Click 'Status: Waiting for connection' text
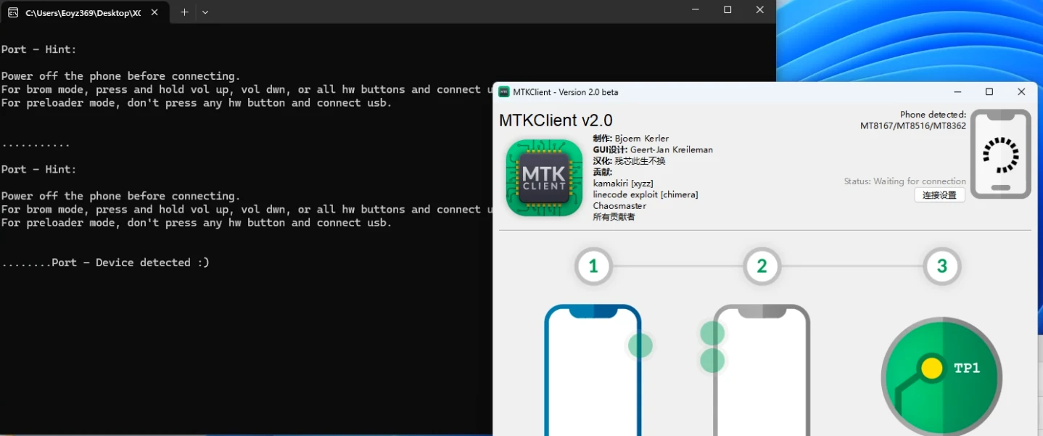This screenshot has height=436, width=1043. tap(904, 181)
